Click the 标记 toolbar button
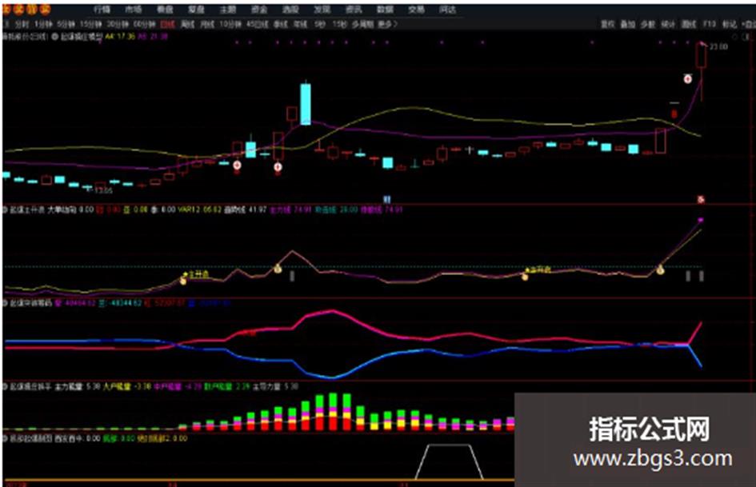The height and width of the screenshot is (487, 756). [x=730, y=24]
